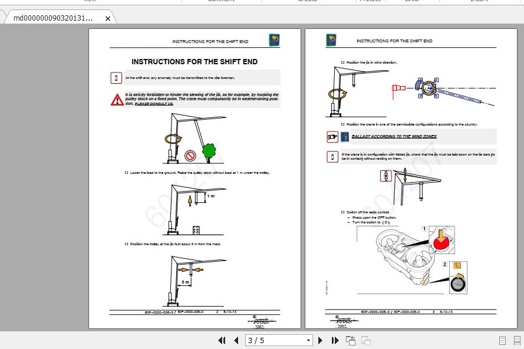524x349 pixels.
Task: Return to the previous view
Action: (x=350, y=340)
